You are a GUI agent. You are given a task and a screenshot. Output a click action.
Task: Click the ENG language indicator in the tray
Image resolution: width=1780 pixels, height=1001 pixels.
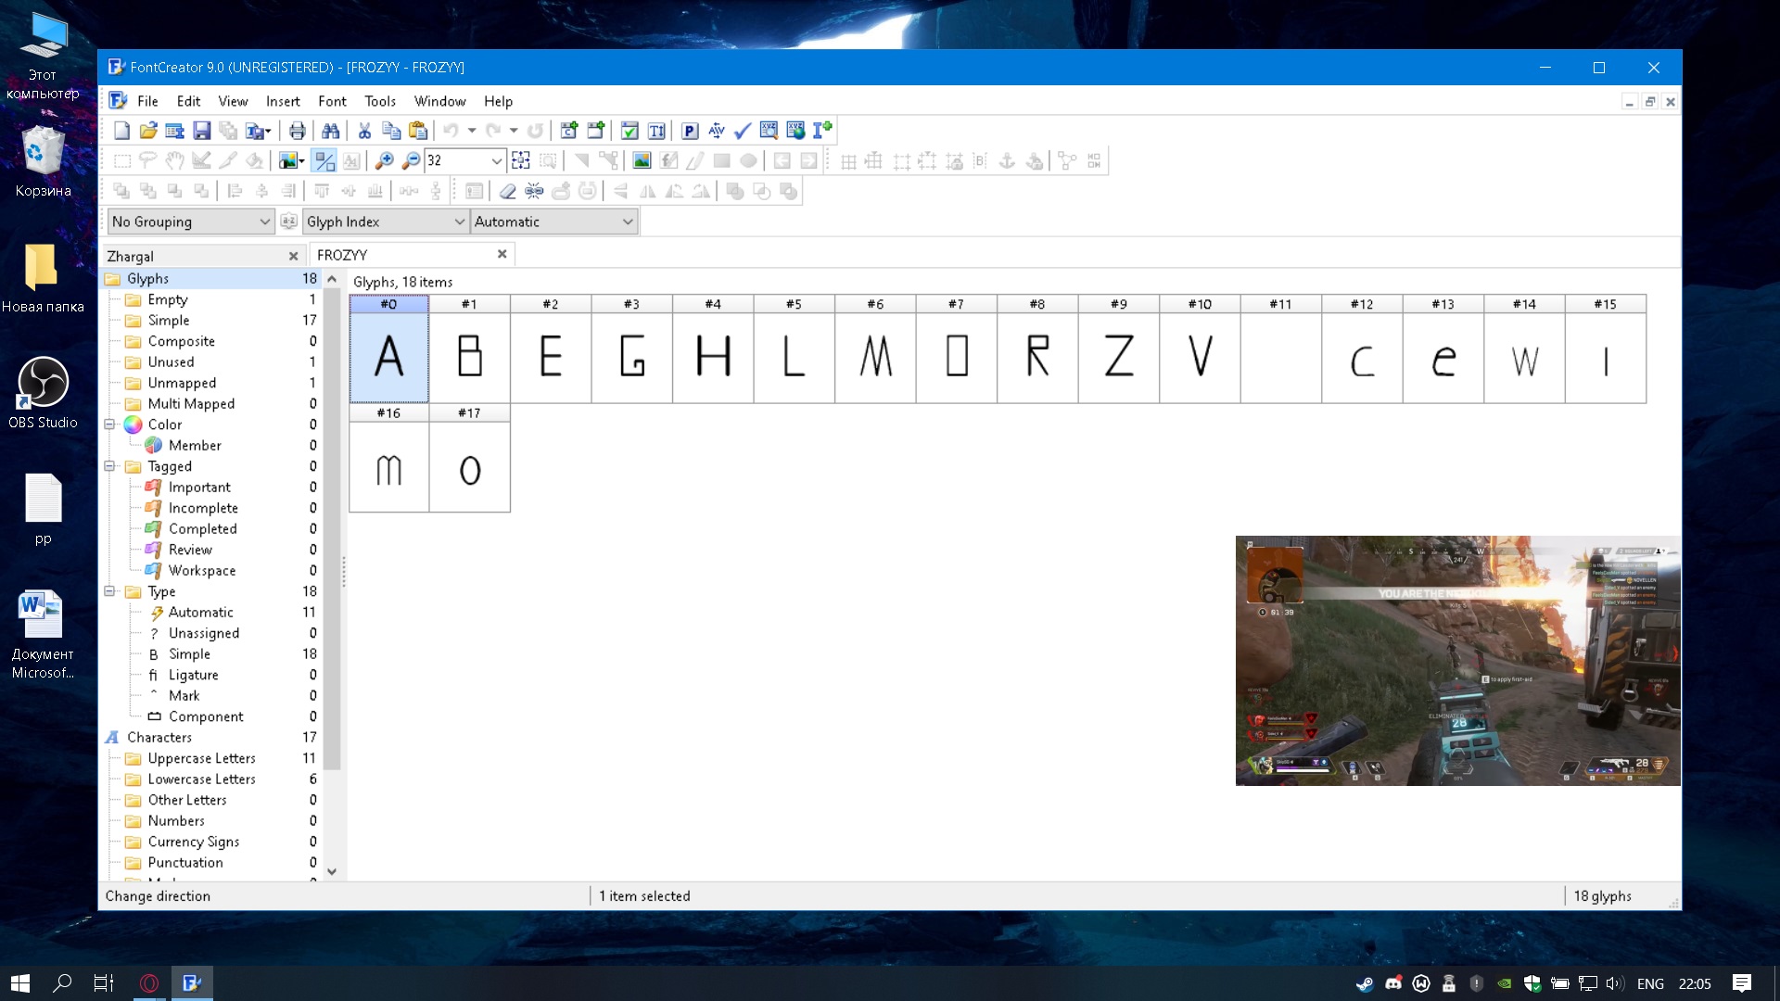(x=1650, y=983)
